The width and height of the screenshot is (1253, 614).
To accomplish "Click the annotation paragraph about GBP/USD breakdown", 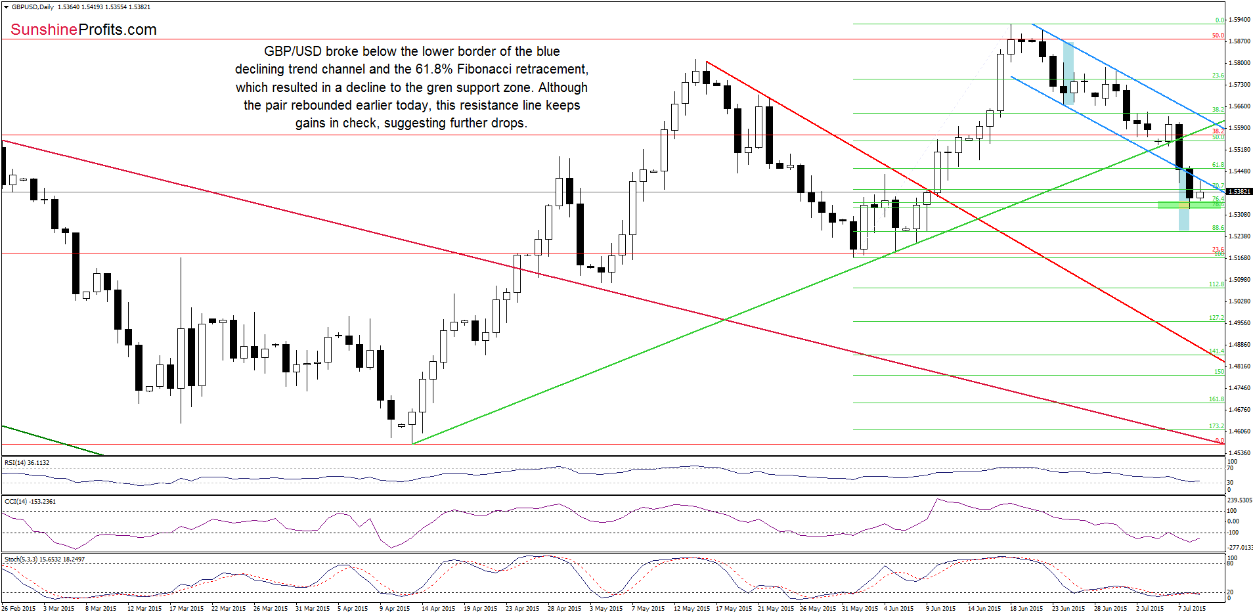I will [x=412, y=87].
